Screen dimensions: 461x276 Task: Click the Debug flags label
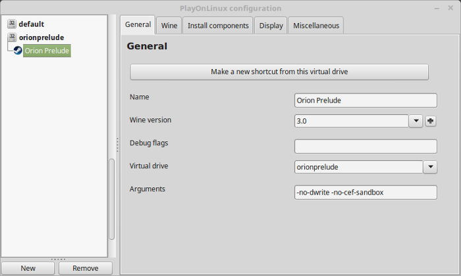[x=149, y=143]
